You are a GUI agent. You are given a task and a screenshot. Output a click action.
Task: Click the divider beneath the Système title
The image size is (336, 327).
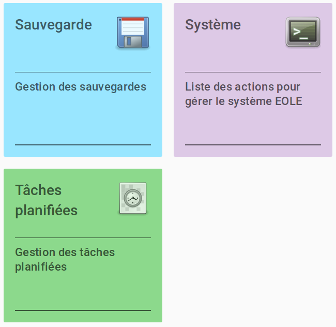point(253,72)
